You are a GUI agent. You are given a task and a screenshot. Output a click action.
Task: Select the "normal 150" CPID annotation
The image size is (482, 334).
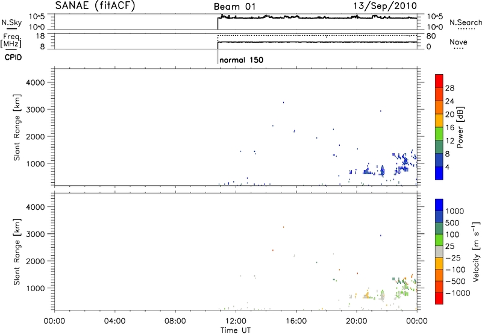point(242,60)
